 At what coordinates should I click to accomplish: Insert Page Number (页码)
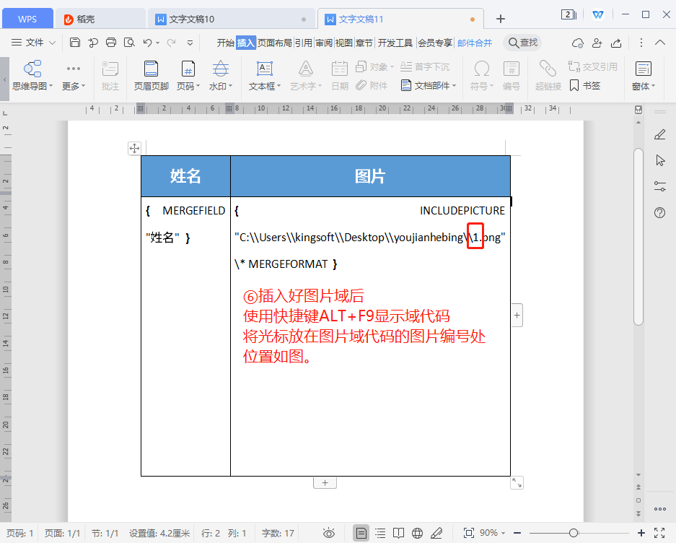(x=188, y=76)
